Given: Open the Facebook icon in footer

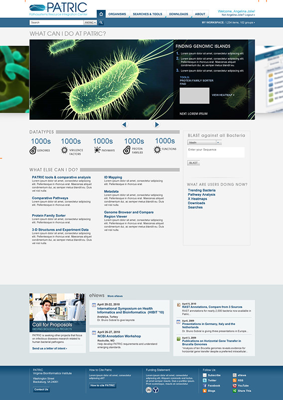Looking at the screenshot, I should pos(205,386).
